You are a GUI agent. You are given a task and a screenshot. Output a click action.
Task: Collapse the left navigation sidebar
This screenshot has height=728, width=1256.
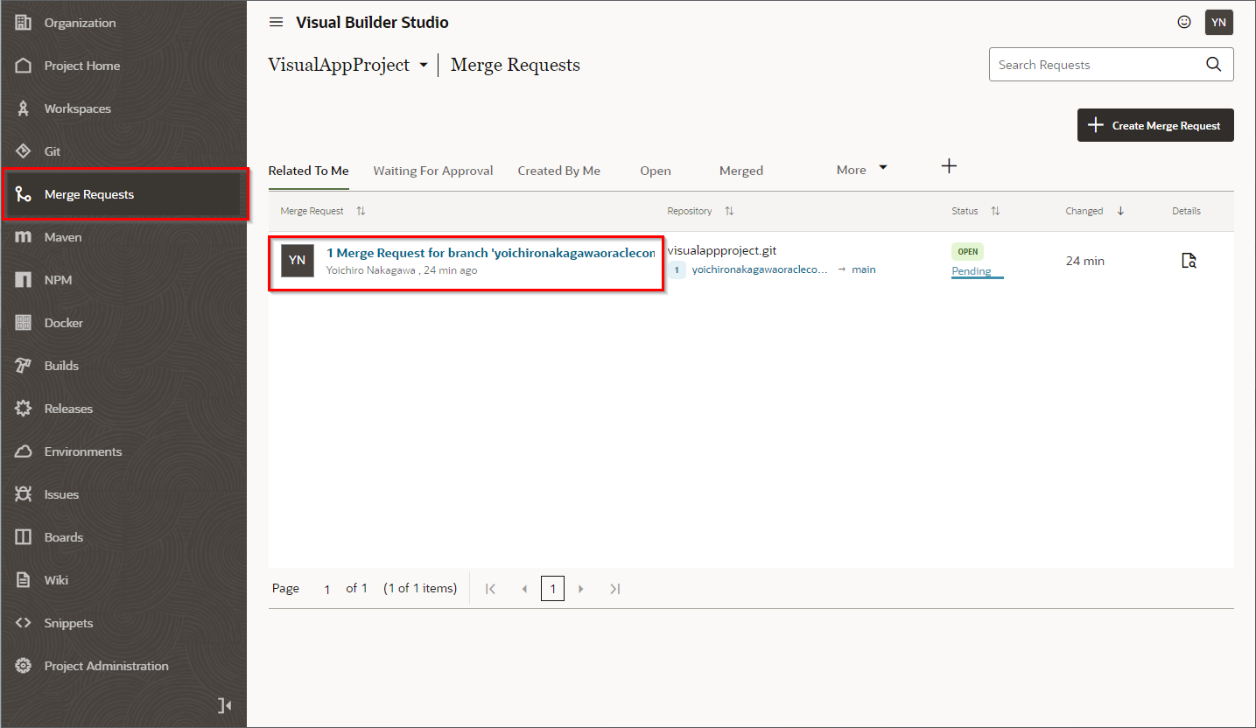click(x=225, y=705)
